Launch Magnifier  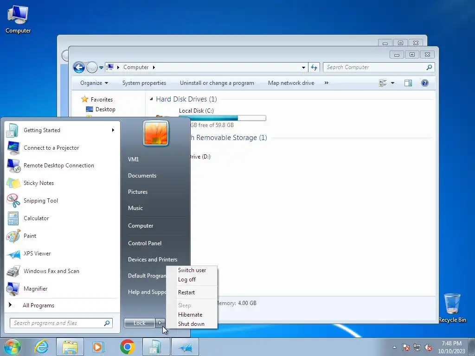click(62, 288)
